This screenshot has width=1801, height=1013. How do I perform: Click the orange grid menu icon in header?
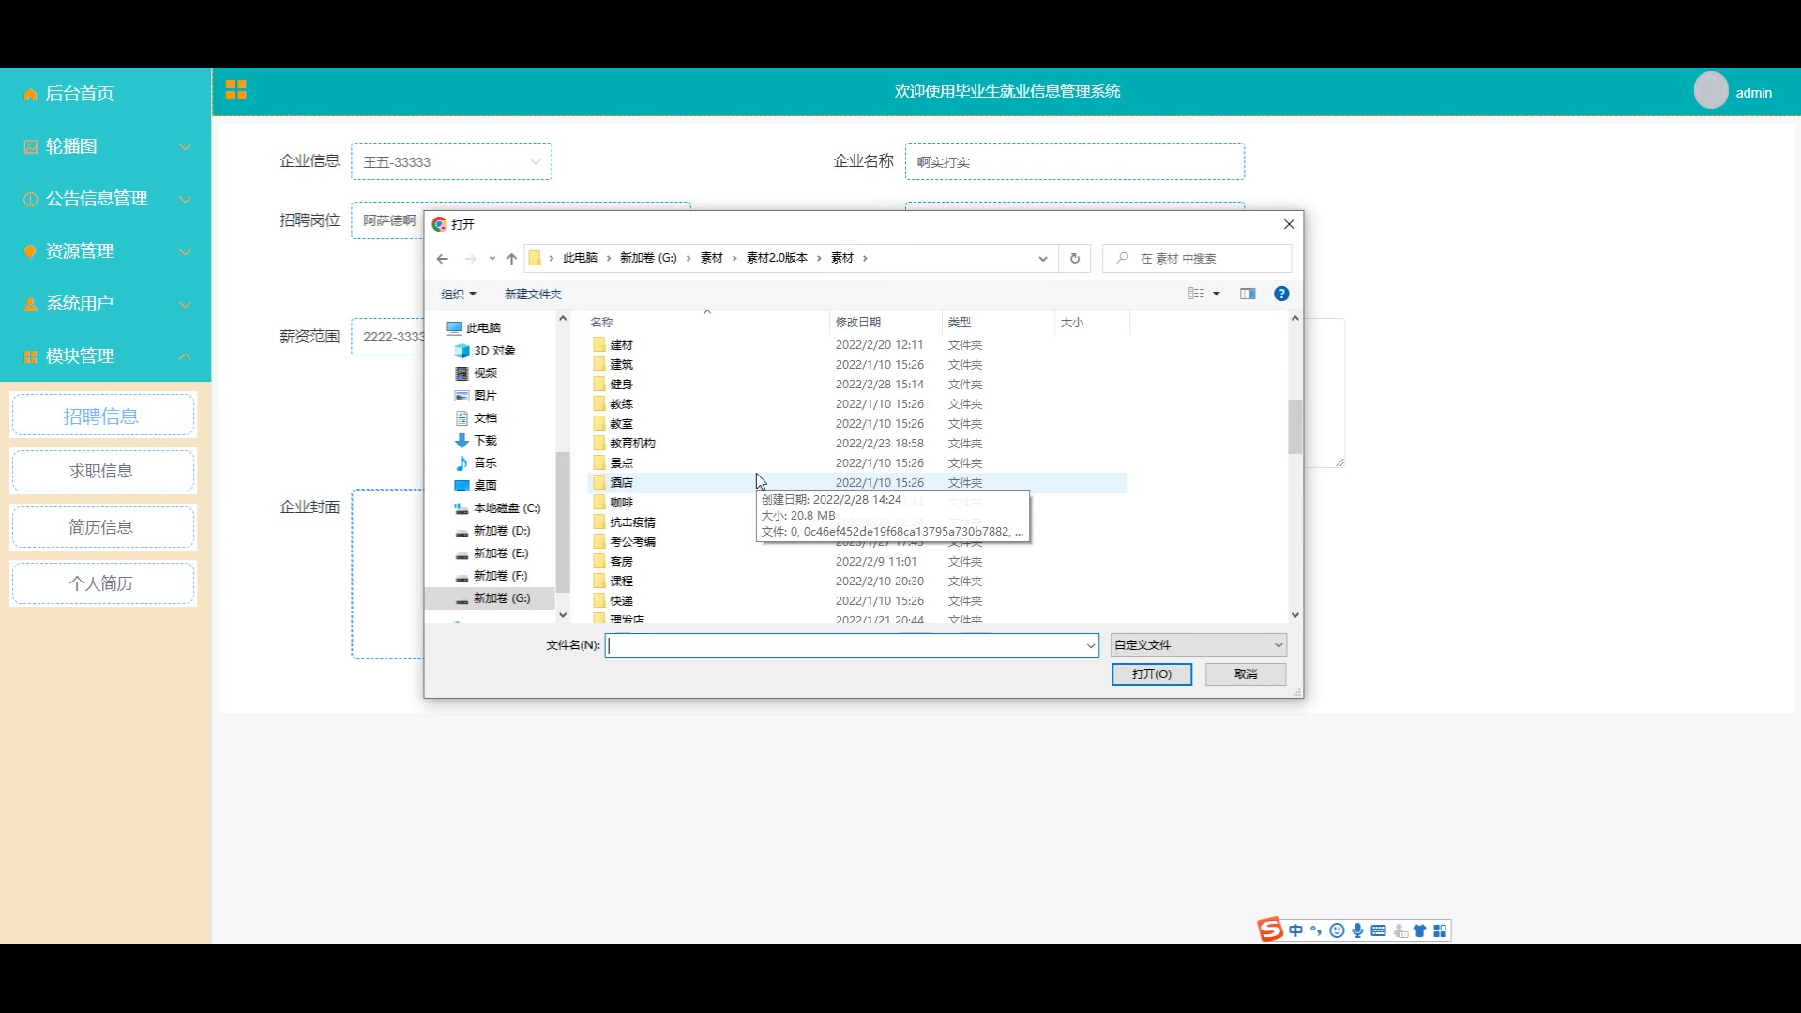click(235, 90)
